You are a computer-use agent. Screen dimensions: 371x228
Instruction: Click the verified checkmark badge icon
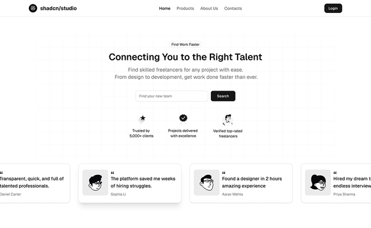[x=183, y=118]
